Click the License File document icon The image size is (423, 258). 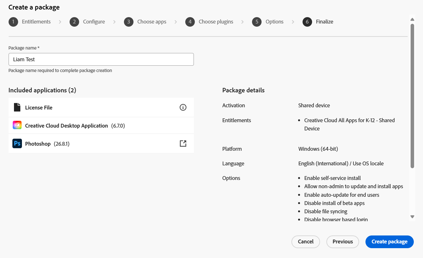17,107
